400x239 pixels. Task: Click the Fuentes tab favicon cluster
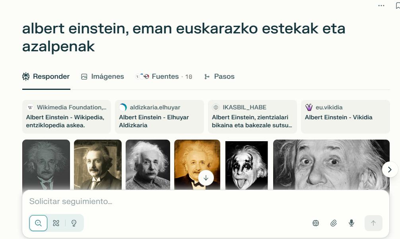tap(142, 76)
